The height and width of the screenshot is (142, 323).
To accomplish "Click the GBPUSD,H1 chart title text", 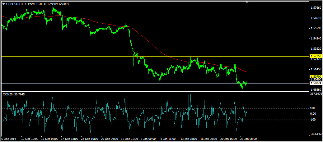I will click(14, 4).
